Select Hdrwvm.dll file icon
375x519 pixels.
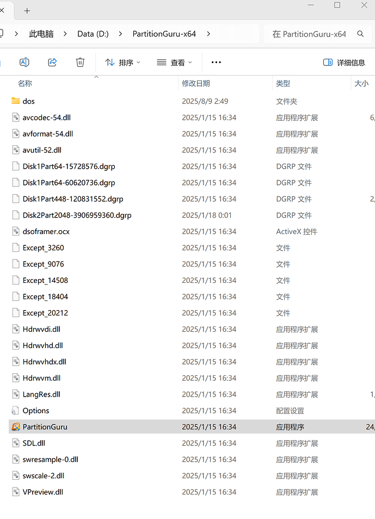tap(16, 378)
